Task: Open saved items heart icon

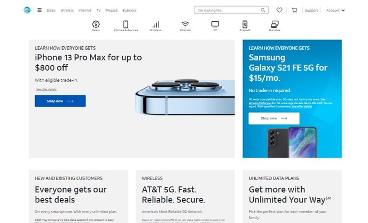Action: pos(279,10)
